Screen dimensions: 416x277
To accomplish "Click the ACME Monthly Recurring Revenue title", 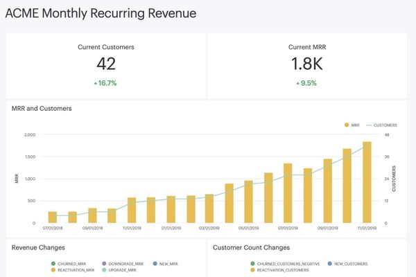I will [101, 13].
